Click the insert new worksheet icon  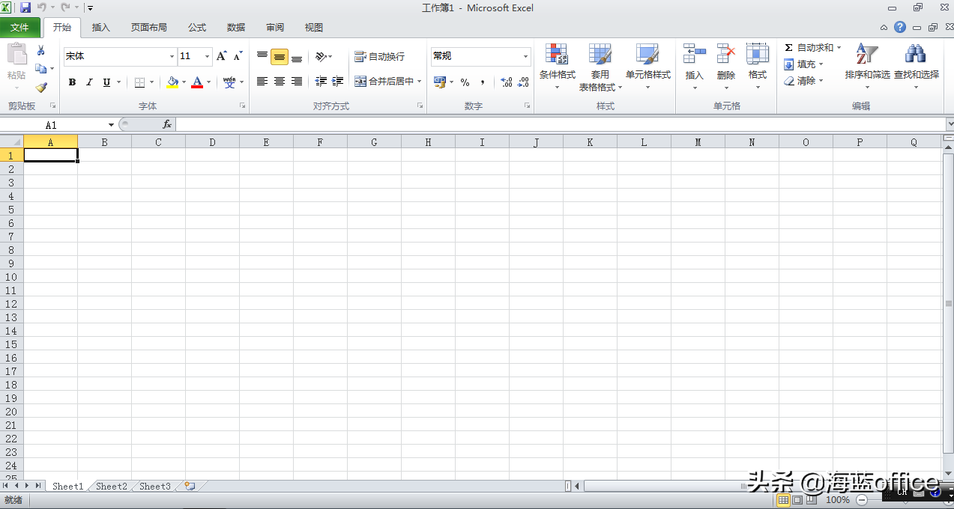click(x=190, y=486)
